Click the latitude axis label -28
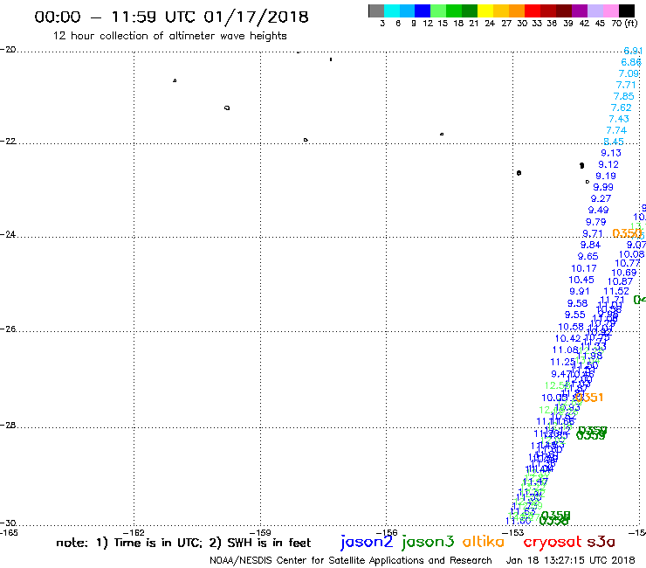The height and width of the screenshot is (568, 646). [x=8, y=425]
